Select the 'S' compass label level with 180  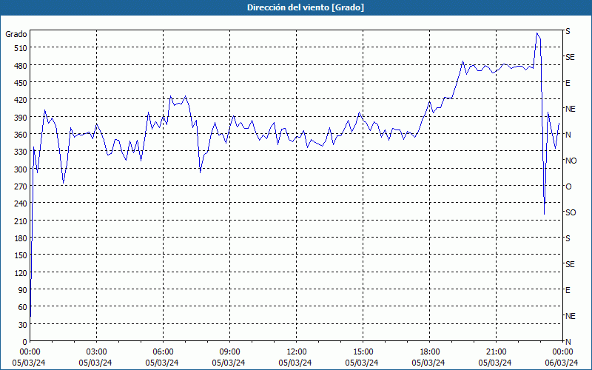tap(568, 238)
